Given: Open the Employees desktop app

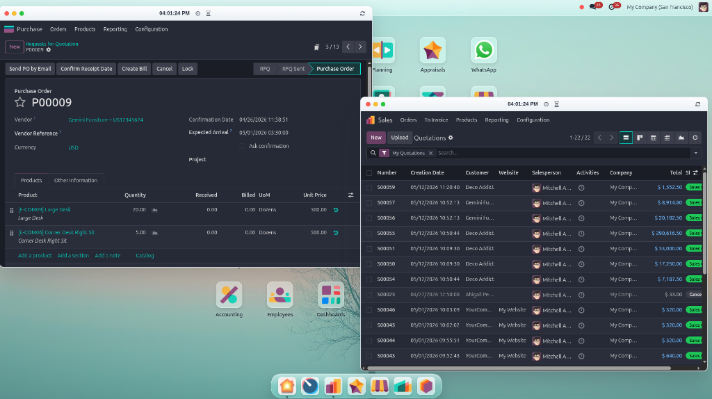Looking at the screenshot, I should (x=280, y=295).
